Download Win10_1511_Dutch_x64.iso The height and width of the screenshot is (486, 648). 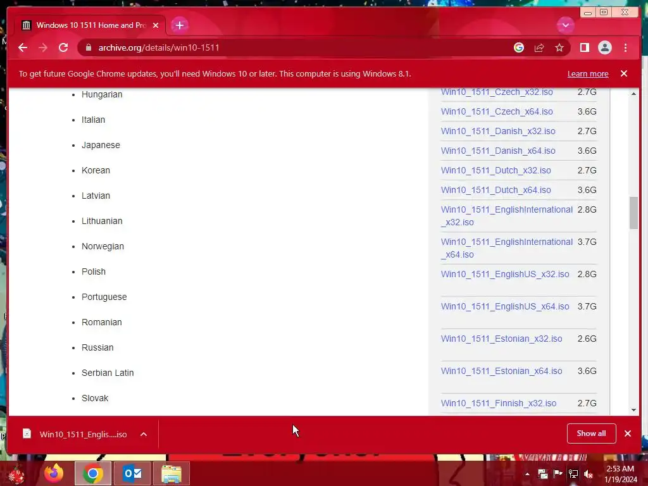(495, 190)
